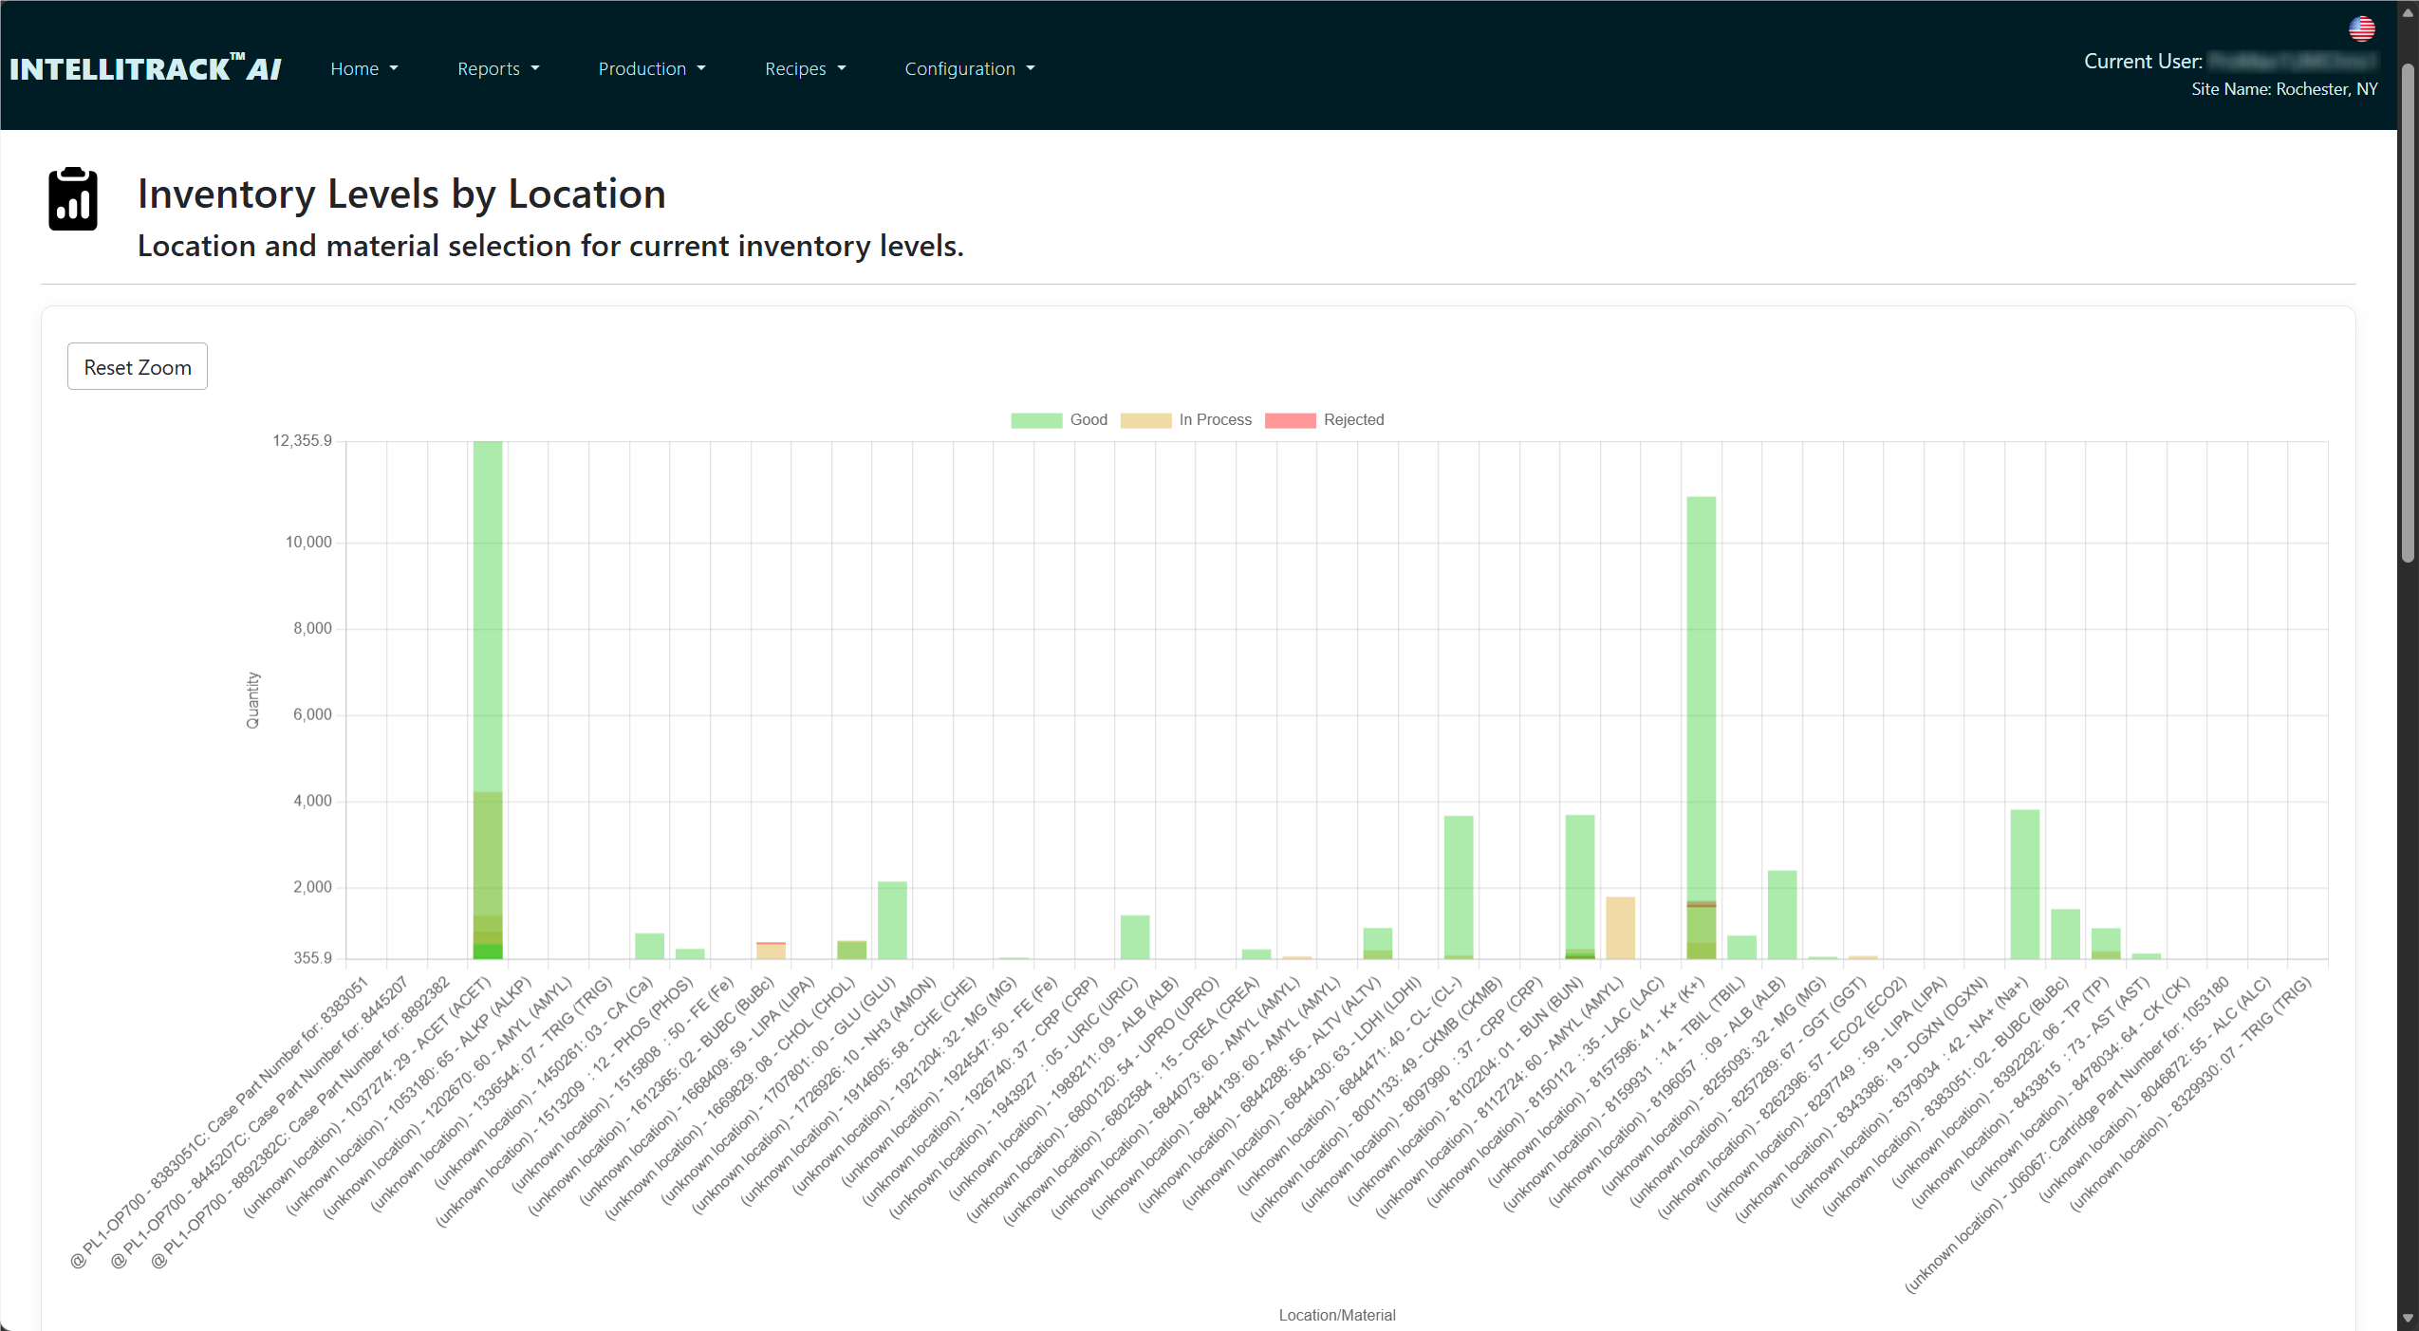Click the scrollbar down arrow
The height and width of the screenshot is (1331, 2419).
pos(2408,1319)
